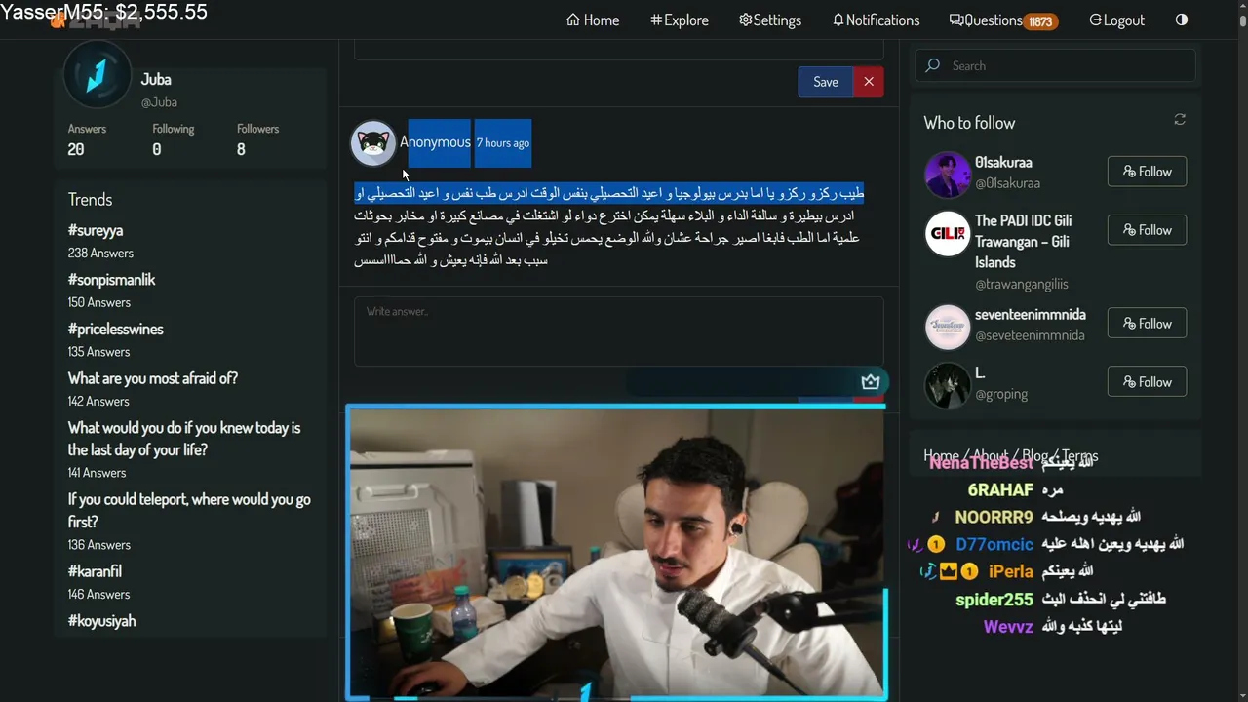Click the Who to follow heading
Screen dimensions: 1248x702
click(969, 123)
